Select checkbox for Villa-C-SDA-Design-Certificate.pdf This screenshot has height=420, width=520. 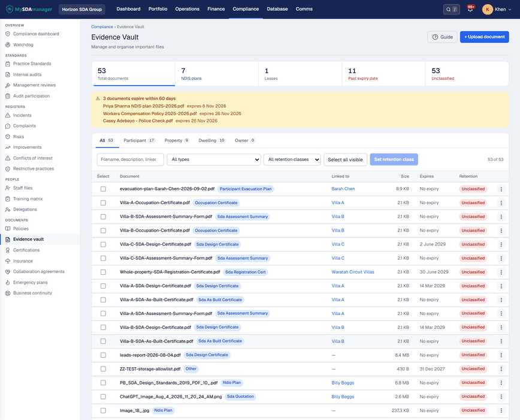(103, 244)
